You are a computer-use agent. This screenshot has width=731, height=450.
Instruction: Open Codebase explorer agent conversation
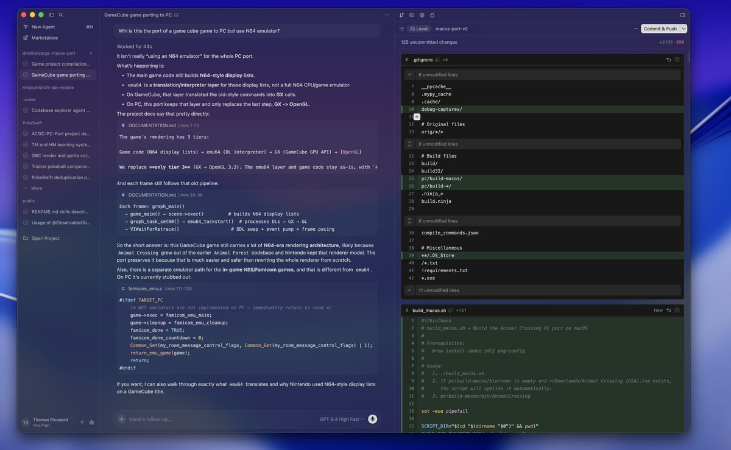pyautogui.click(x=58, y=110)
